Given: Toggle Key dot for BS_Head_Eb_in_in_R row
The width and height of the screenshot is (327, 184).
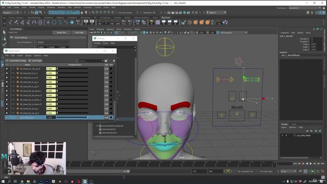Looking at the screenshot, I should pos(111,77).
